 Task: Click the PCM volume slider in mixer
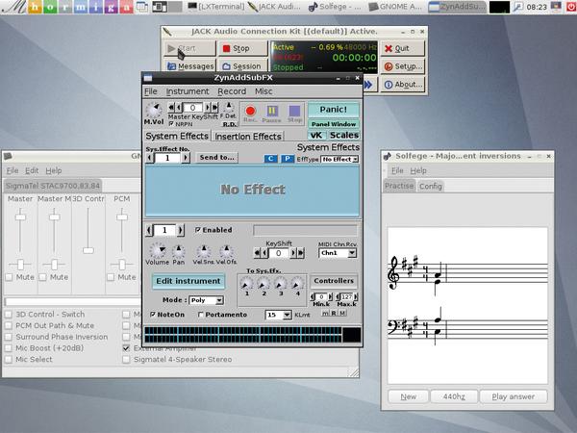[122, 216]
